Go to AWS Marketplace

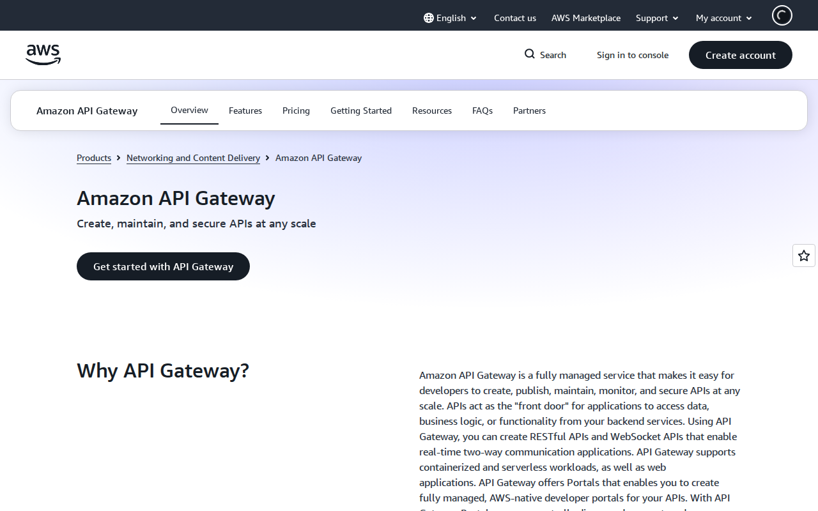(586, 18)
